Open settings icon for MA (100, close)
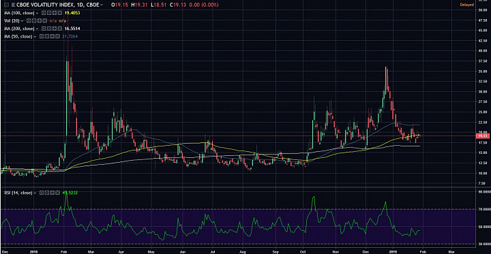Screen dimensions: 491x254 point(49,13)
